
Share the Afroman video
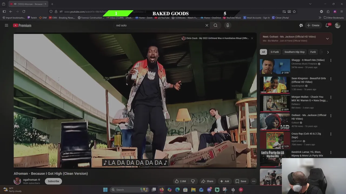[x=207, y=181]
